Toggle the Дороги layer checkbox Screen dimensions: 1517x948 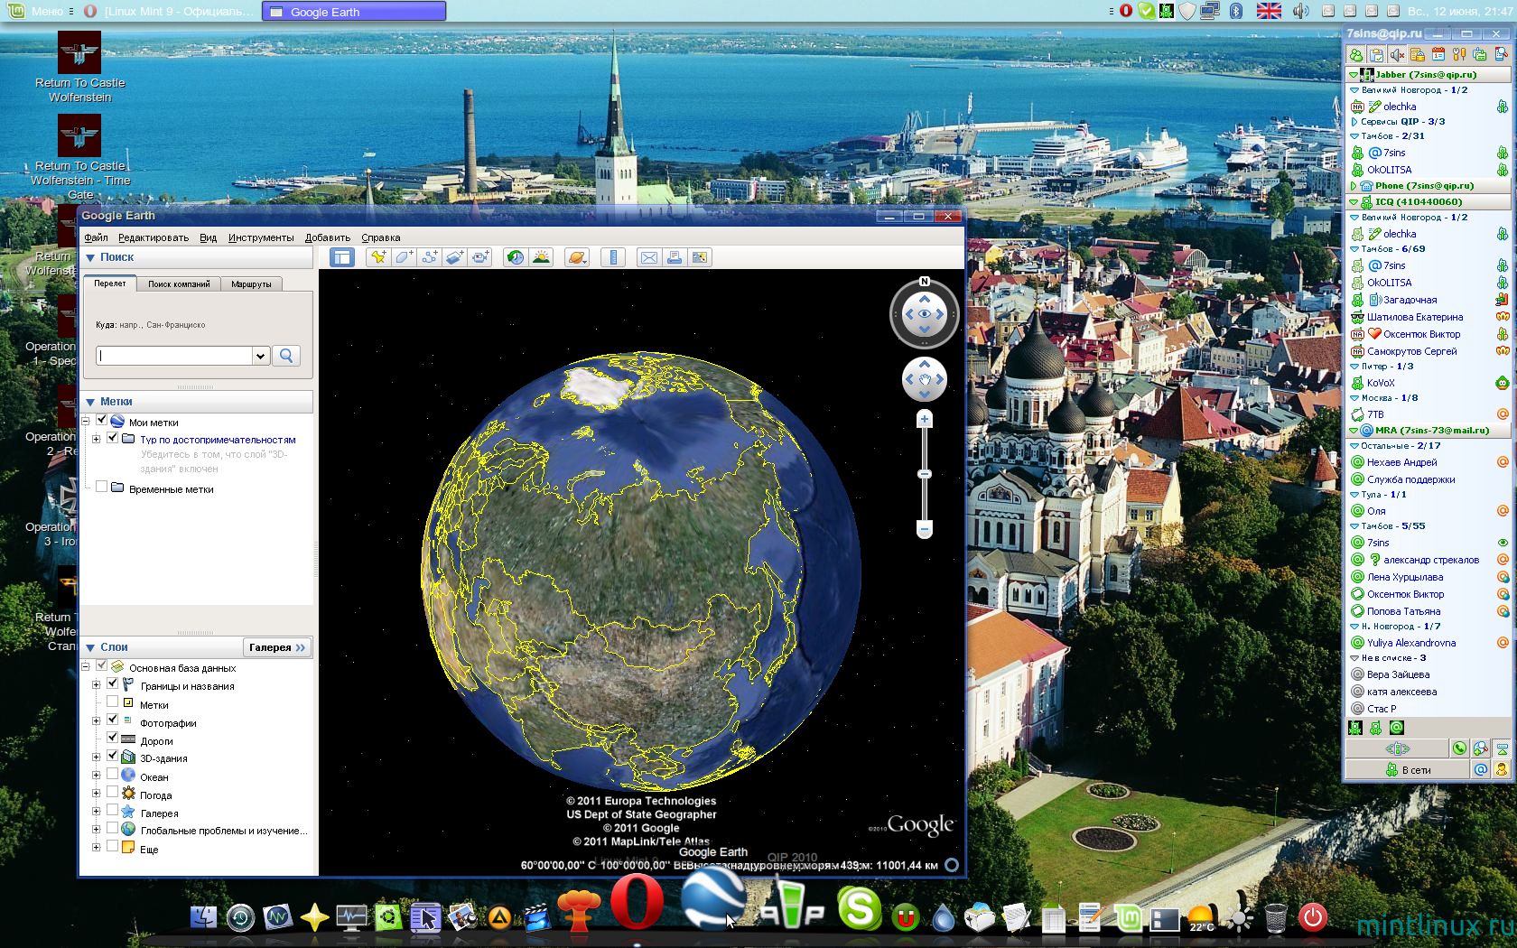click(x=113, y=739)
